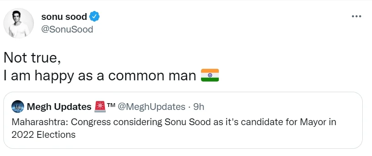Click the blue verified badge
This screenshot has height=156, width=372.
coord(94,16)
